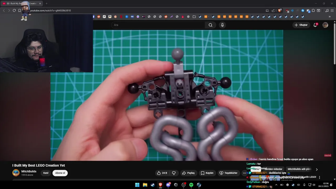Click the Paylaş share button
This screenshot has width=336, height=189.
[188, 173]
